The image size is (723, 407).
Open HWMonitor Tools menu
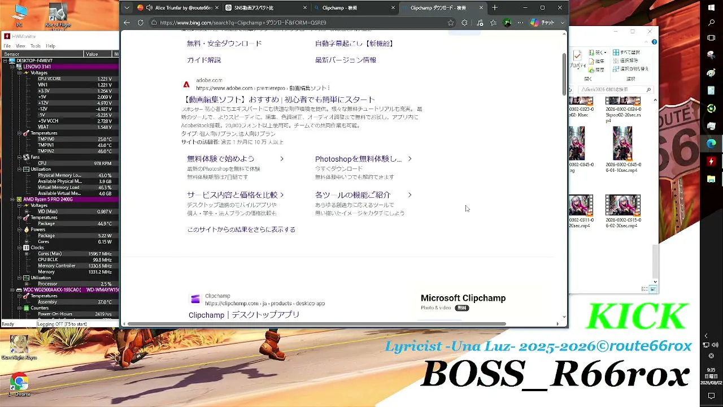pyautogui.click(x=36, y=46)
